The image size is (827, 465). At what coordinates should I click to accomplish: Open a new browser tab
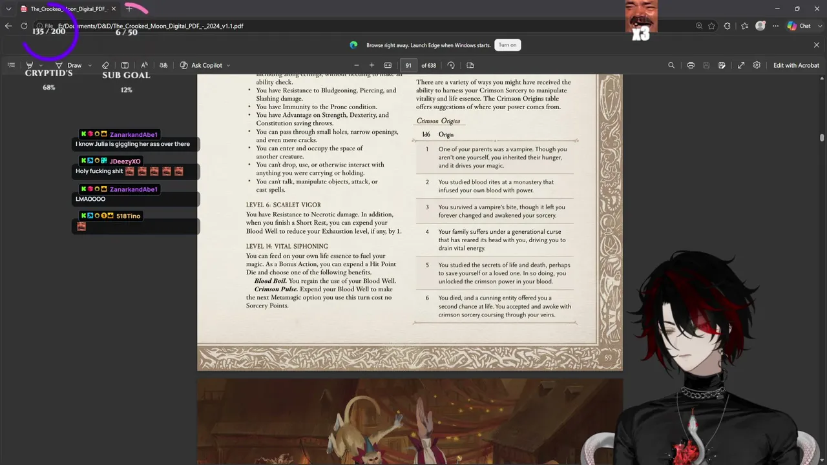[x=129, y=9]
